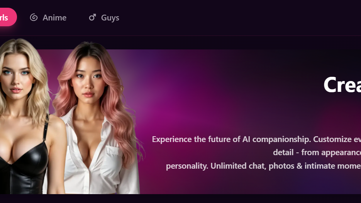Click the large white 'Crea' heading
Viewport: 361px width, 203px height.
click(x=342, y=85)
